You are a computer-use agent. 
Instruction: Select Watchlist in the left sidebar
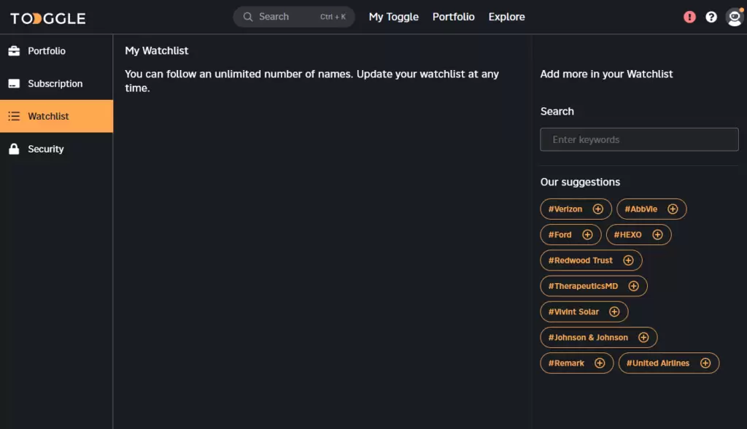click(x=56, y=116)
